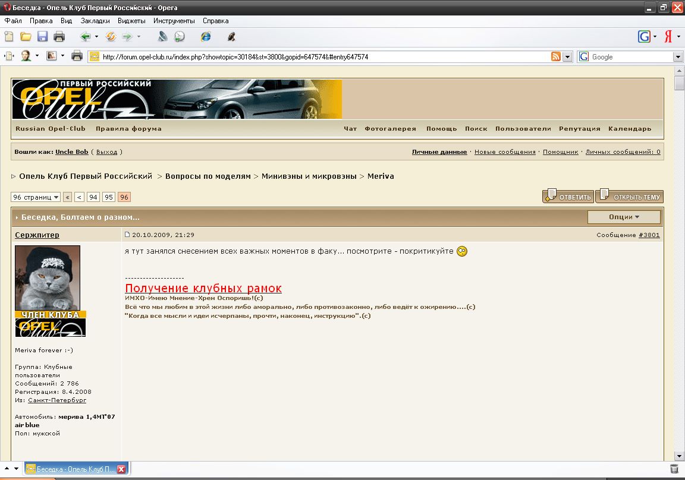Open the Правила форума link
This screenshot has height=480, width=685.
tap(128, 129)
